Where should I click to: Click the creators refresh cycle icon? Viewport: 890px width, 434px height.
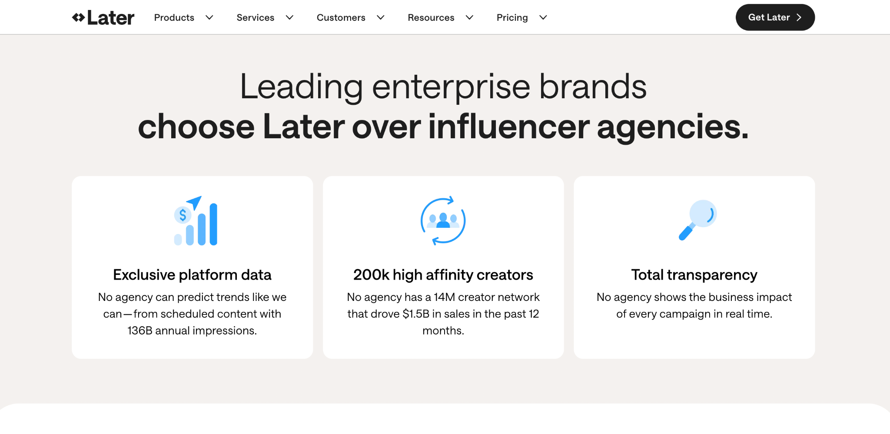(443, 220)
